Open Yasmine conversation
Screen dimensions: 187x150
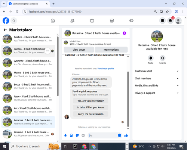[28, 134]
